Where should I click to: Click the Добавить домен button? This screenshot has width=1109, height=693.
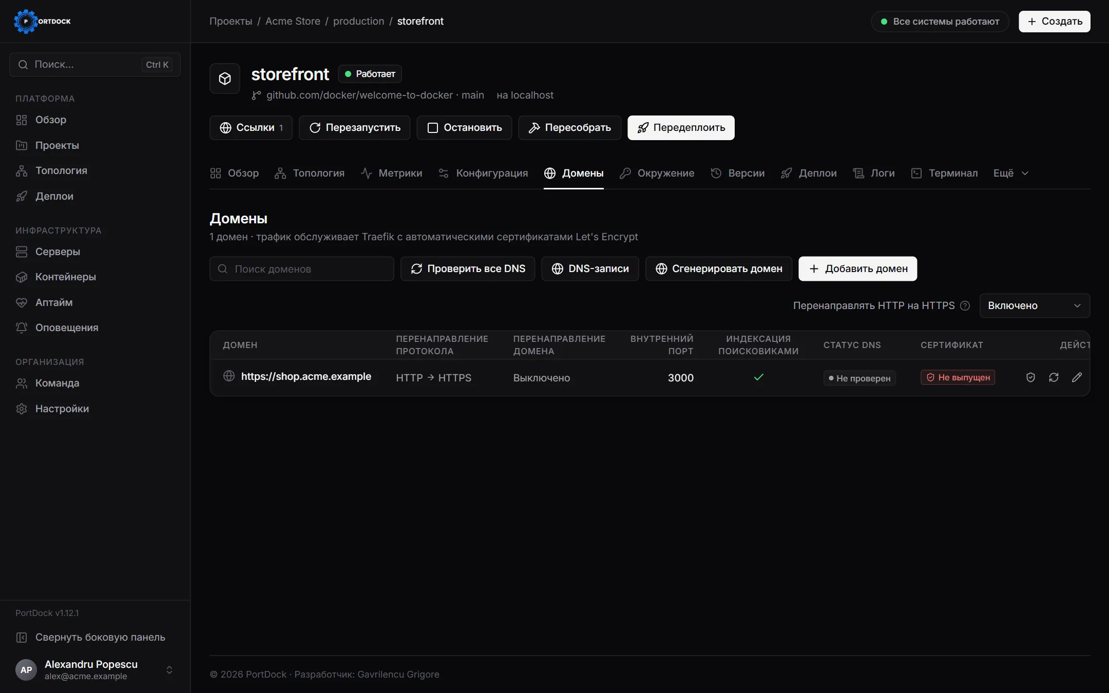tap(857, 268)
